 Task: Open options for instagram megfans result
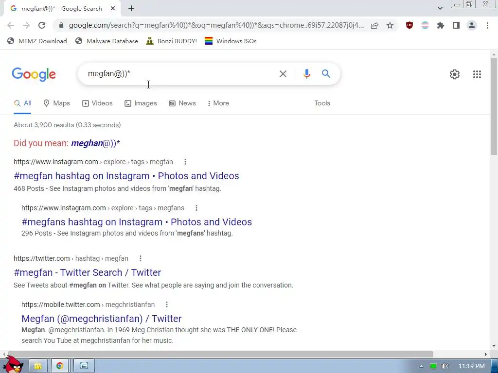(x=196, y=208)
